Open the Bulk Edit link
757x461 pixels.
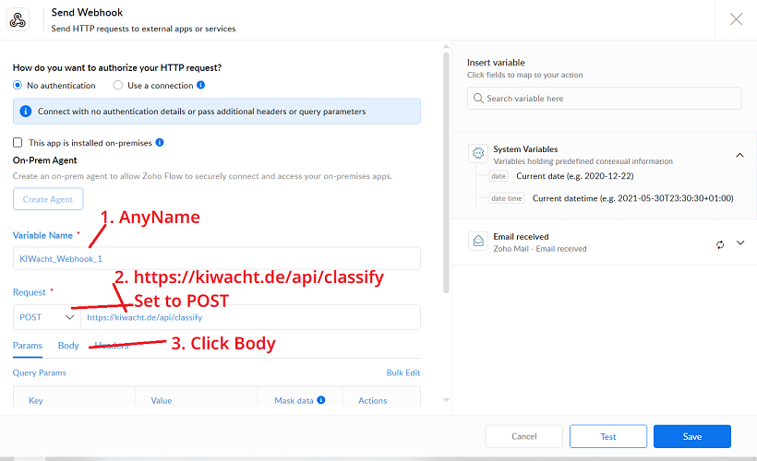tap(403, 373)
